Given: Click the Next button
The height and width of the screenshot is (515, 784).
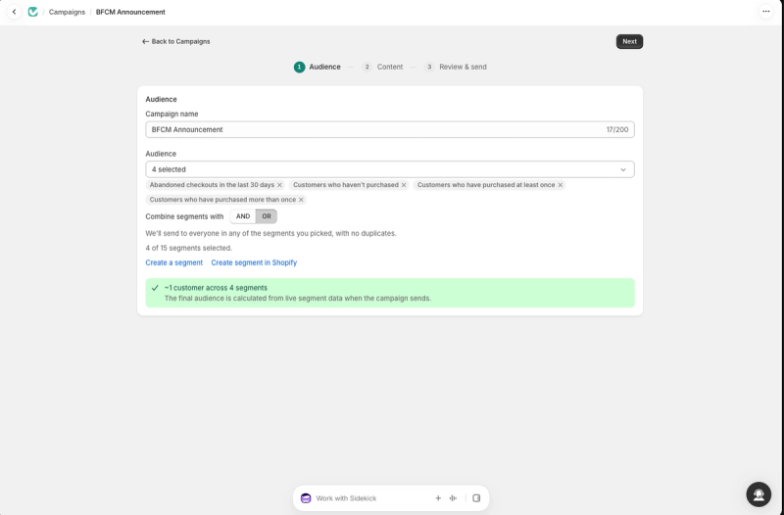Looking at the screenshot, I should [x=629, y=41].
